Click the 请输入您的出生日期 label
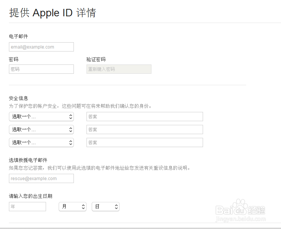 [x=31, y=196]
